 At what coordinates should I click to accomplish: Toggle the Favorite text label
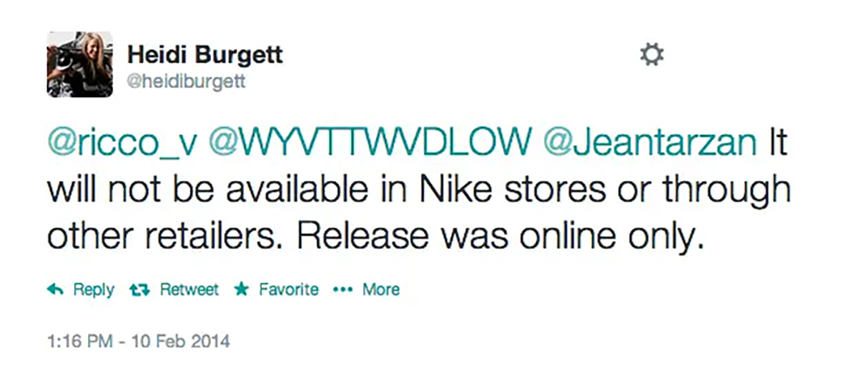[x=288, y=290]
